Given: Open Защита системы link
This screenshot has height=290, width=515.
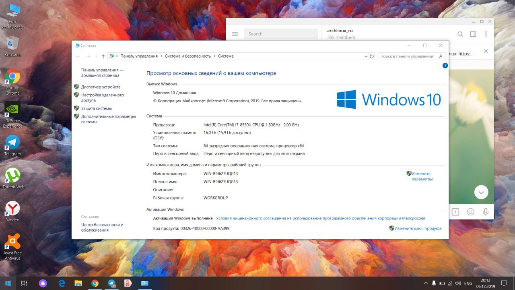Looking at the screenshot, I should click(x=97, y=108).
